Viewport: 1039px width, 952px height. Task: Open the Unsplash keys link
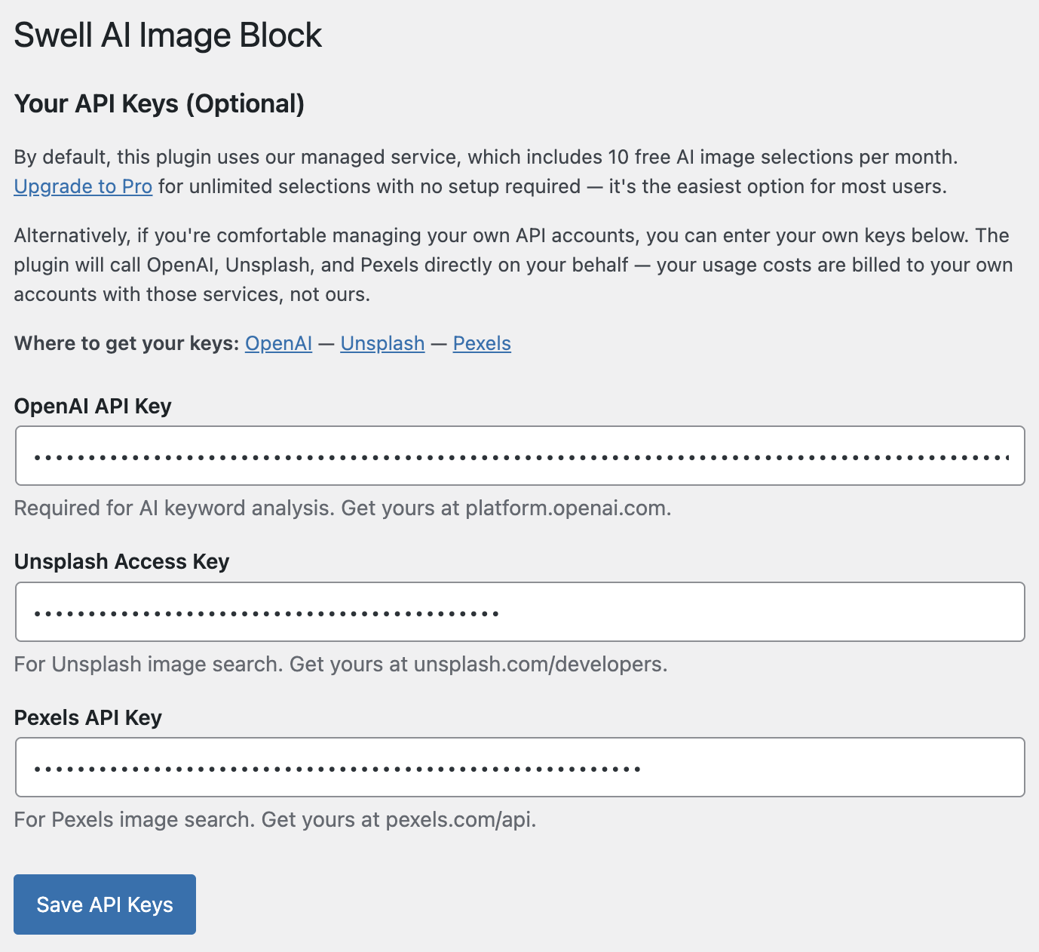point(382,343)
